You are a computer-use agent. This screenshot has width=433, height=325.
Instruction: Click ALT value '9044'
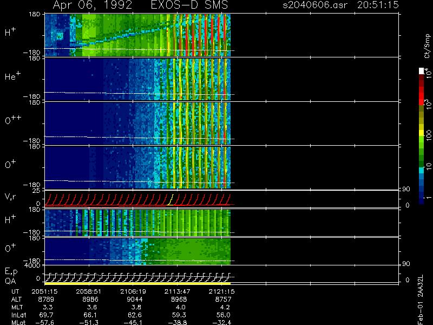tap(135, 300)
